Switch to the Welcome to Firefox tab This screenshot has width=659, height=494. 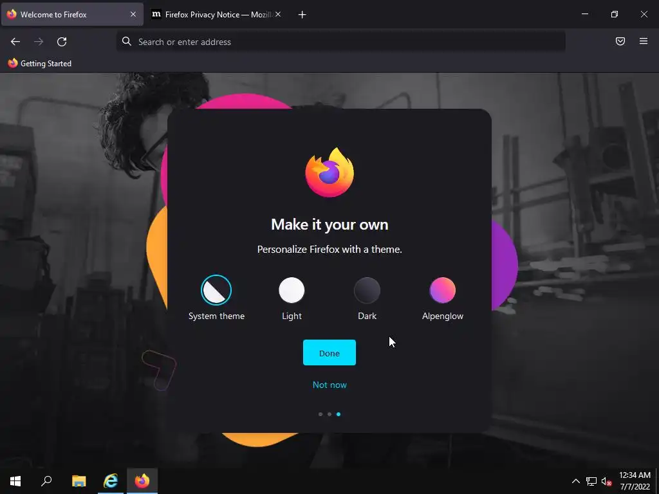(x=72, y=14)
